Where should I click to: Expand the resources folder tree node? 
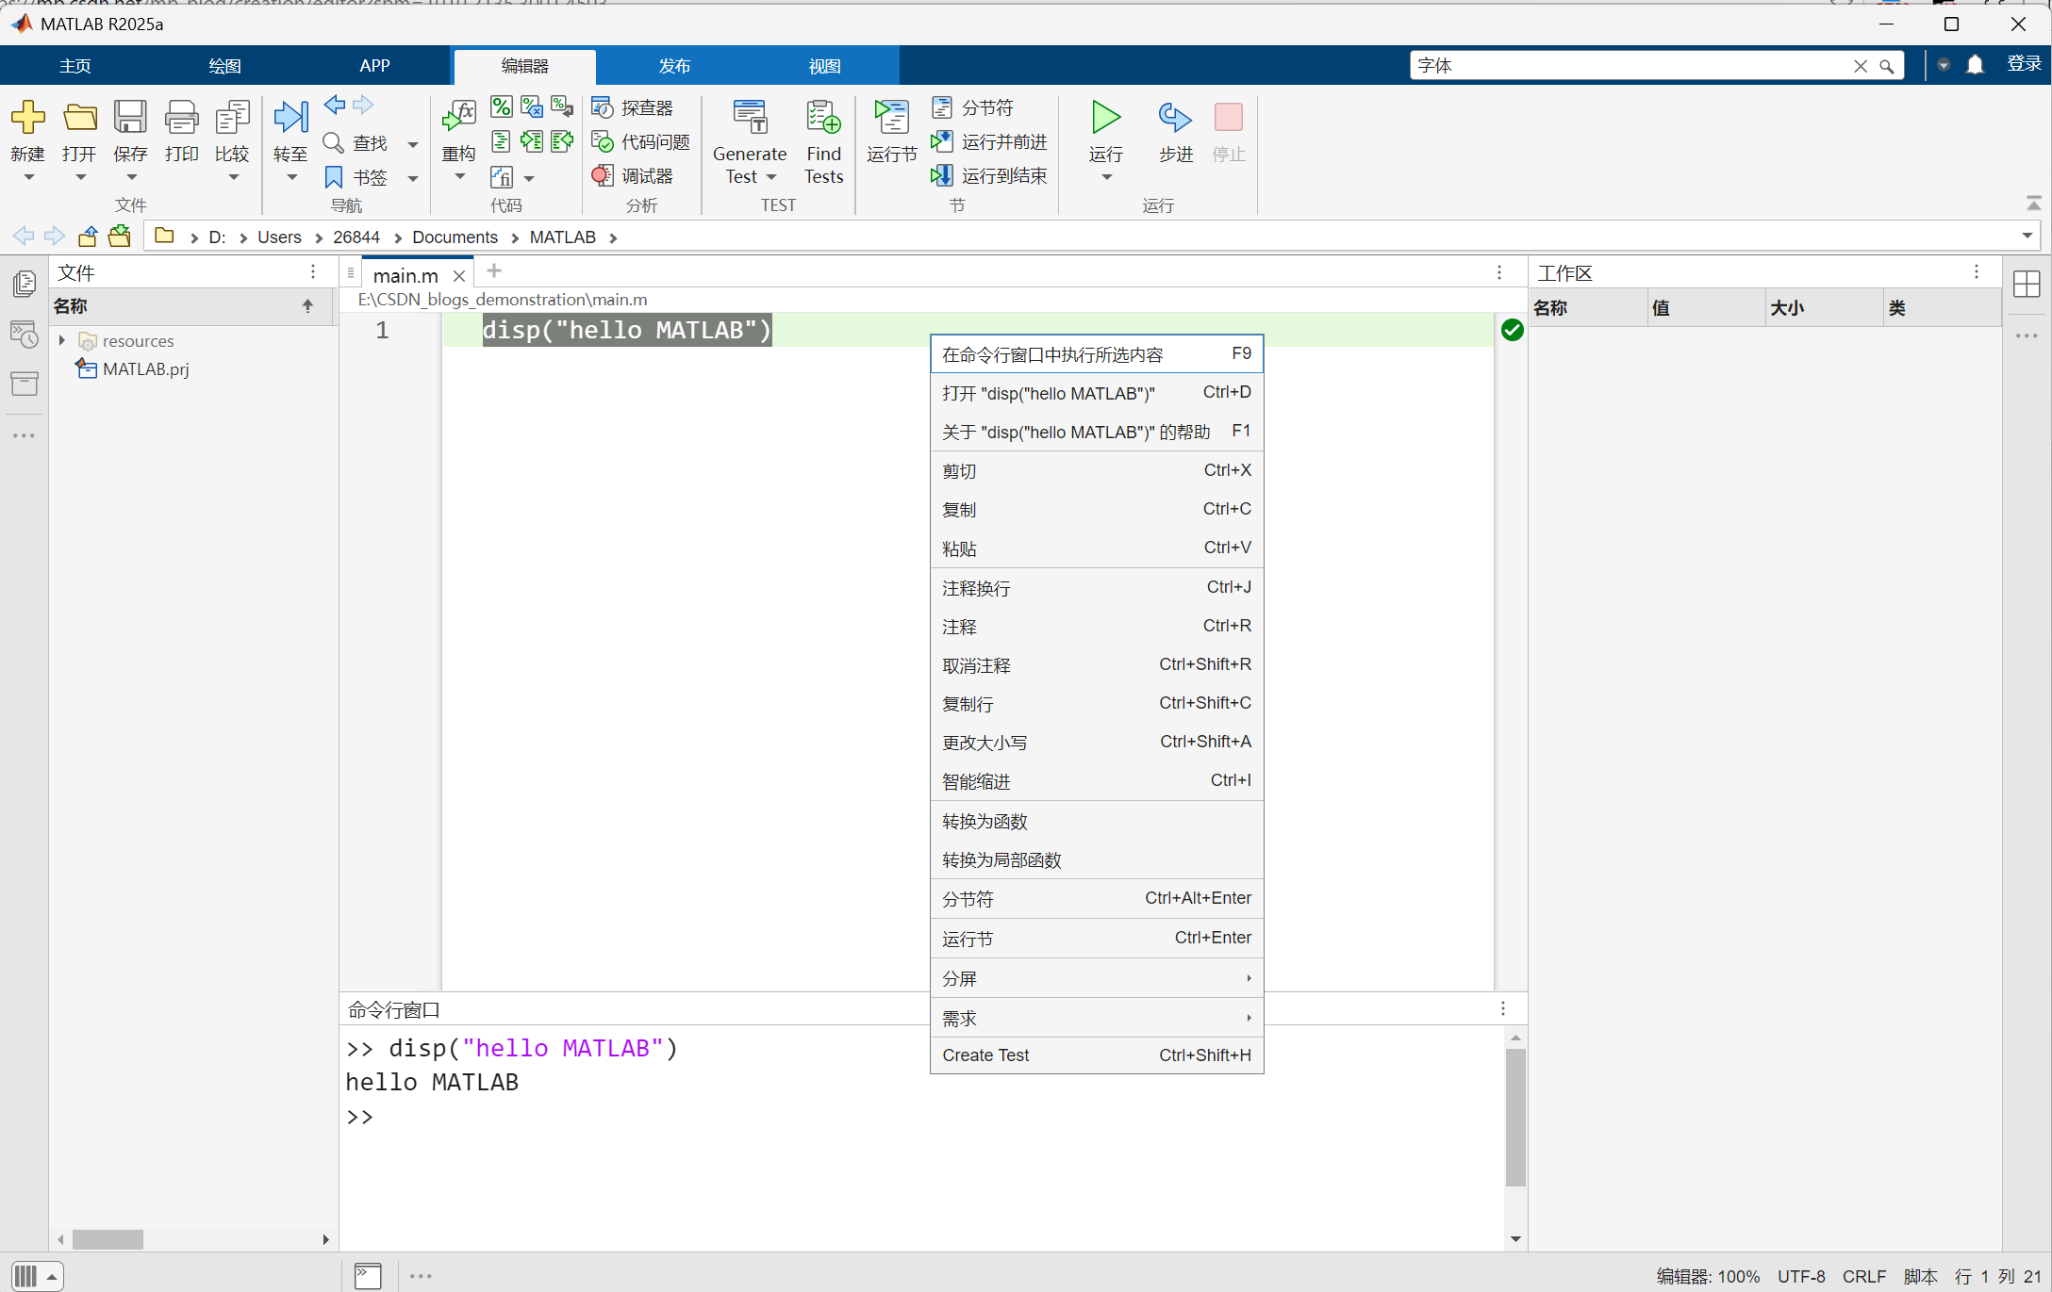62,340
